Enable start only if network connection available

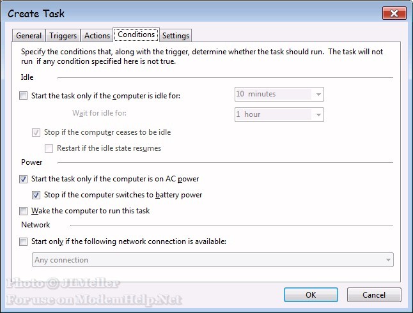[23, 241]
